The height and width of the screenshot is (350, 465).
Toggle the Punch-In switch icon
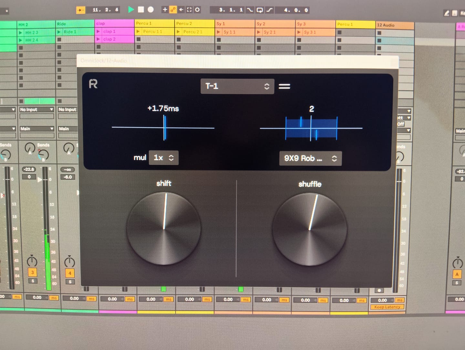[250, 10]
